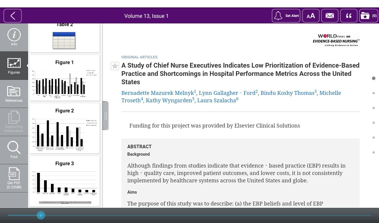
Task: Switch to the References tab
Action: tap(14, 94)
